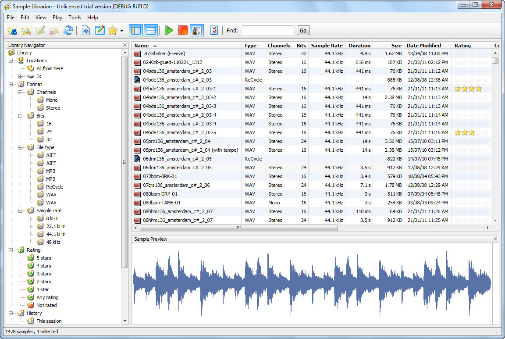Collapse the Bits tree node

click(20, 116)
